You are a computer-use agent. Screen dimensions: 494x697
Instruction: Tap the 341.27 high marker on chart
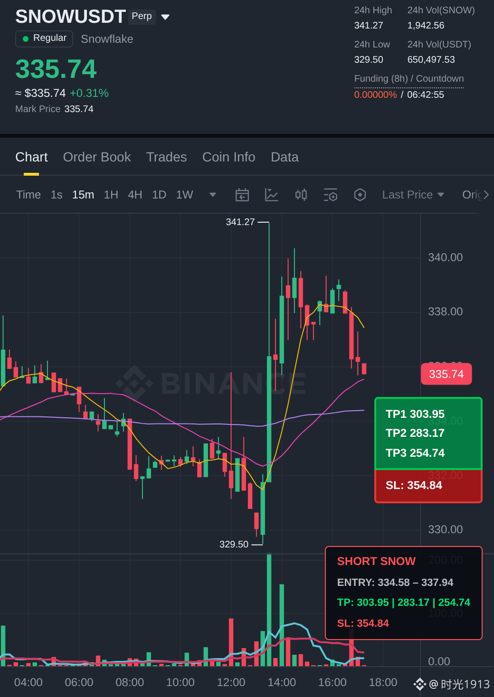(240, 222)
